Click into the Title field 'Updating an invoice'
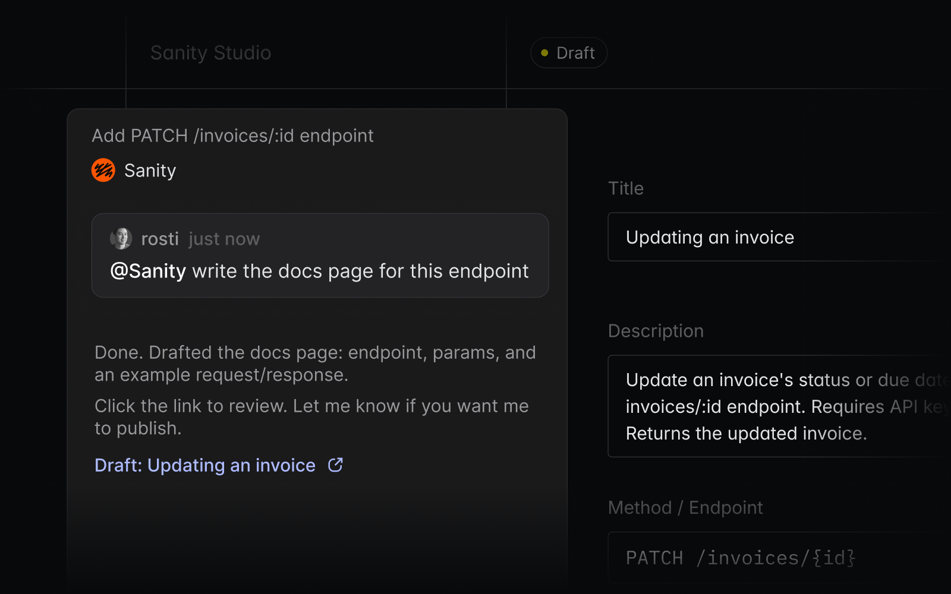 pyautogui.click(x=779, y=237)
